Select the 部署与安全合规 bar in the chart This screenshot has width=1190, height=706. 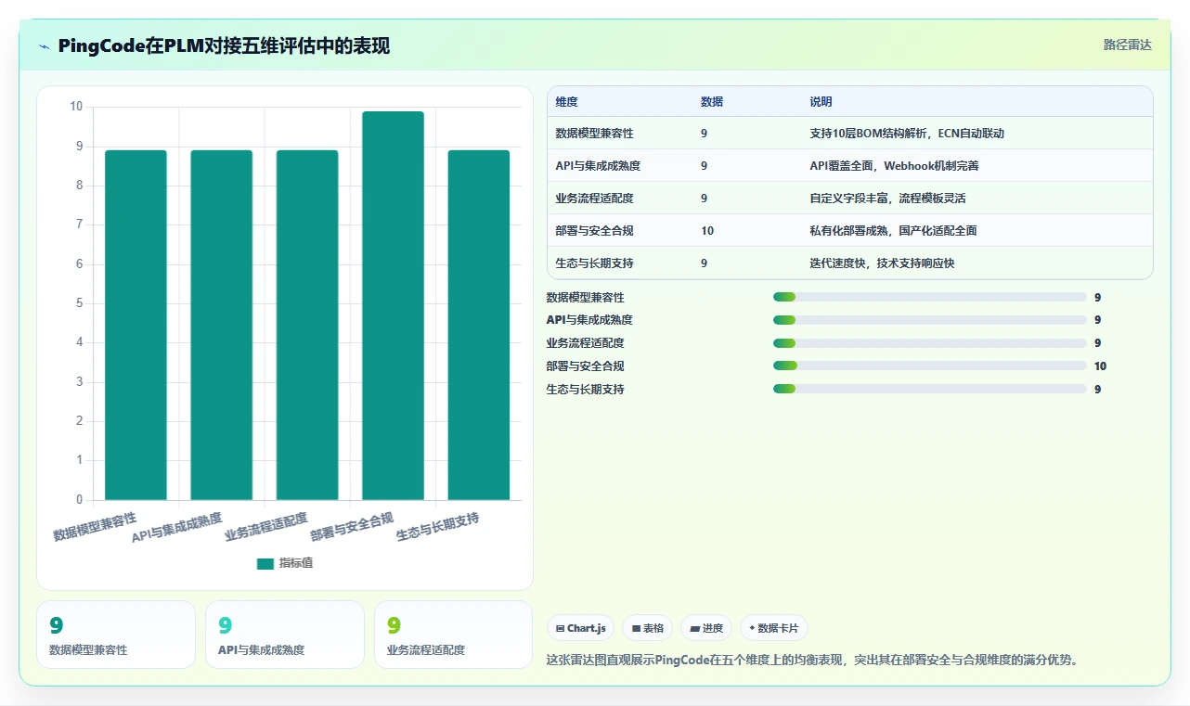393,305
